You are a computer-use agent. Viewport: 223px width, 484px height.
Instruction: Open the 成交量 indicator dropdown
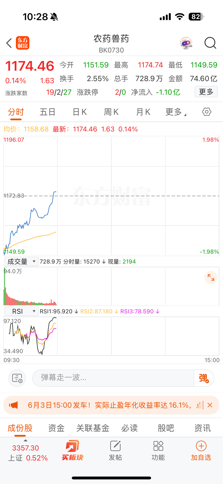point(21,262)
